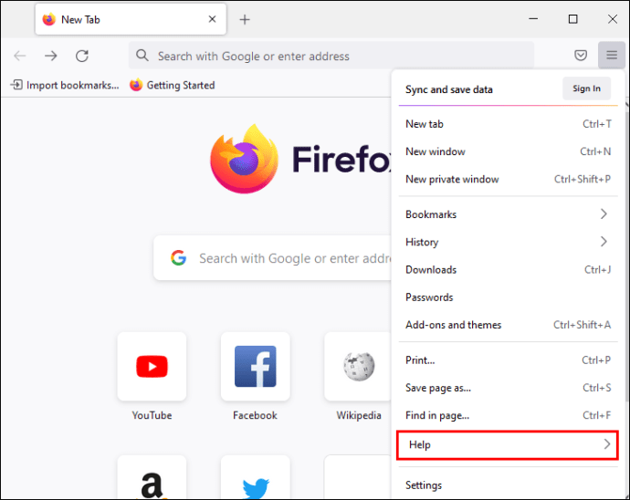
Task: Click the Google logo in search box
Action: click(x=178, y=258)
